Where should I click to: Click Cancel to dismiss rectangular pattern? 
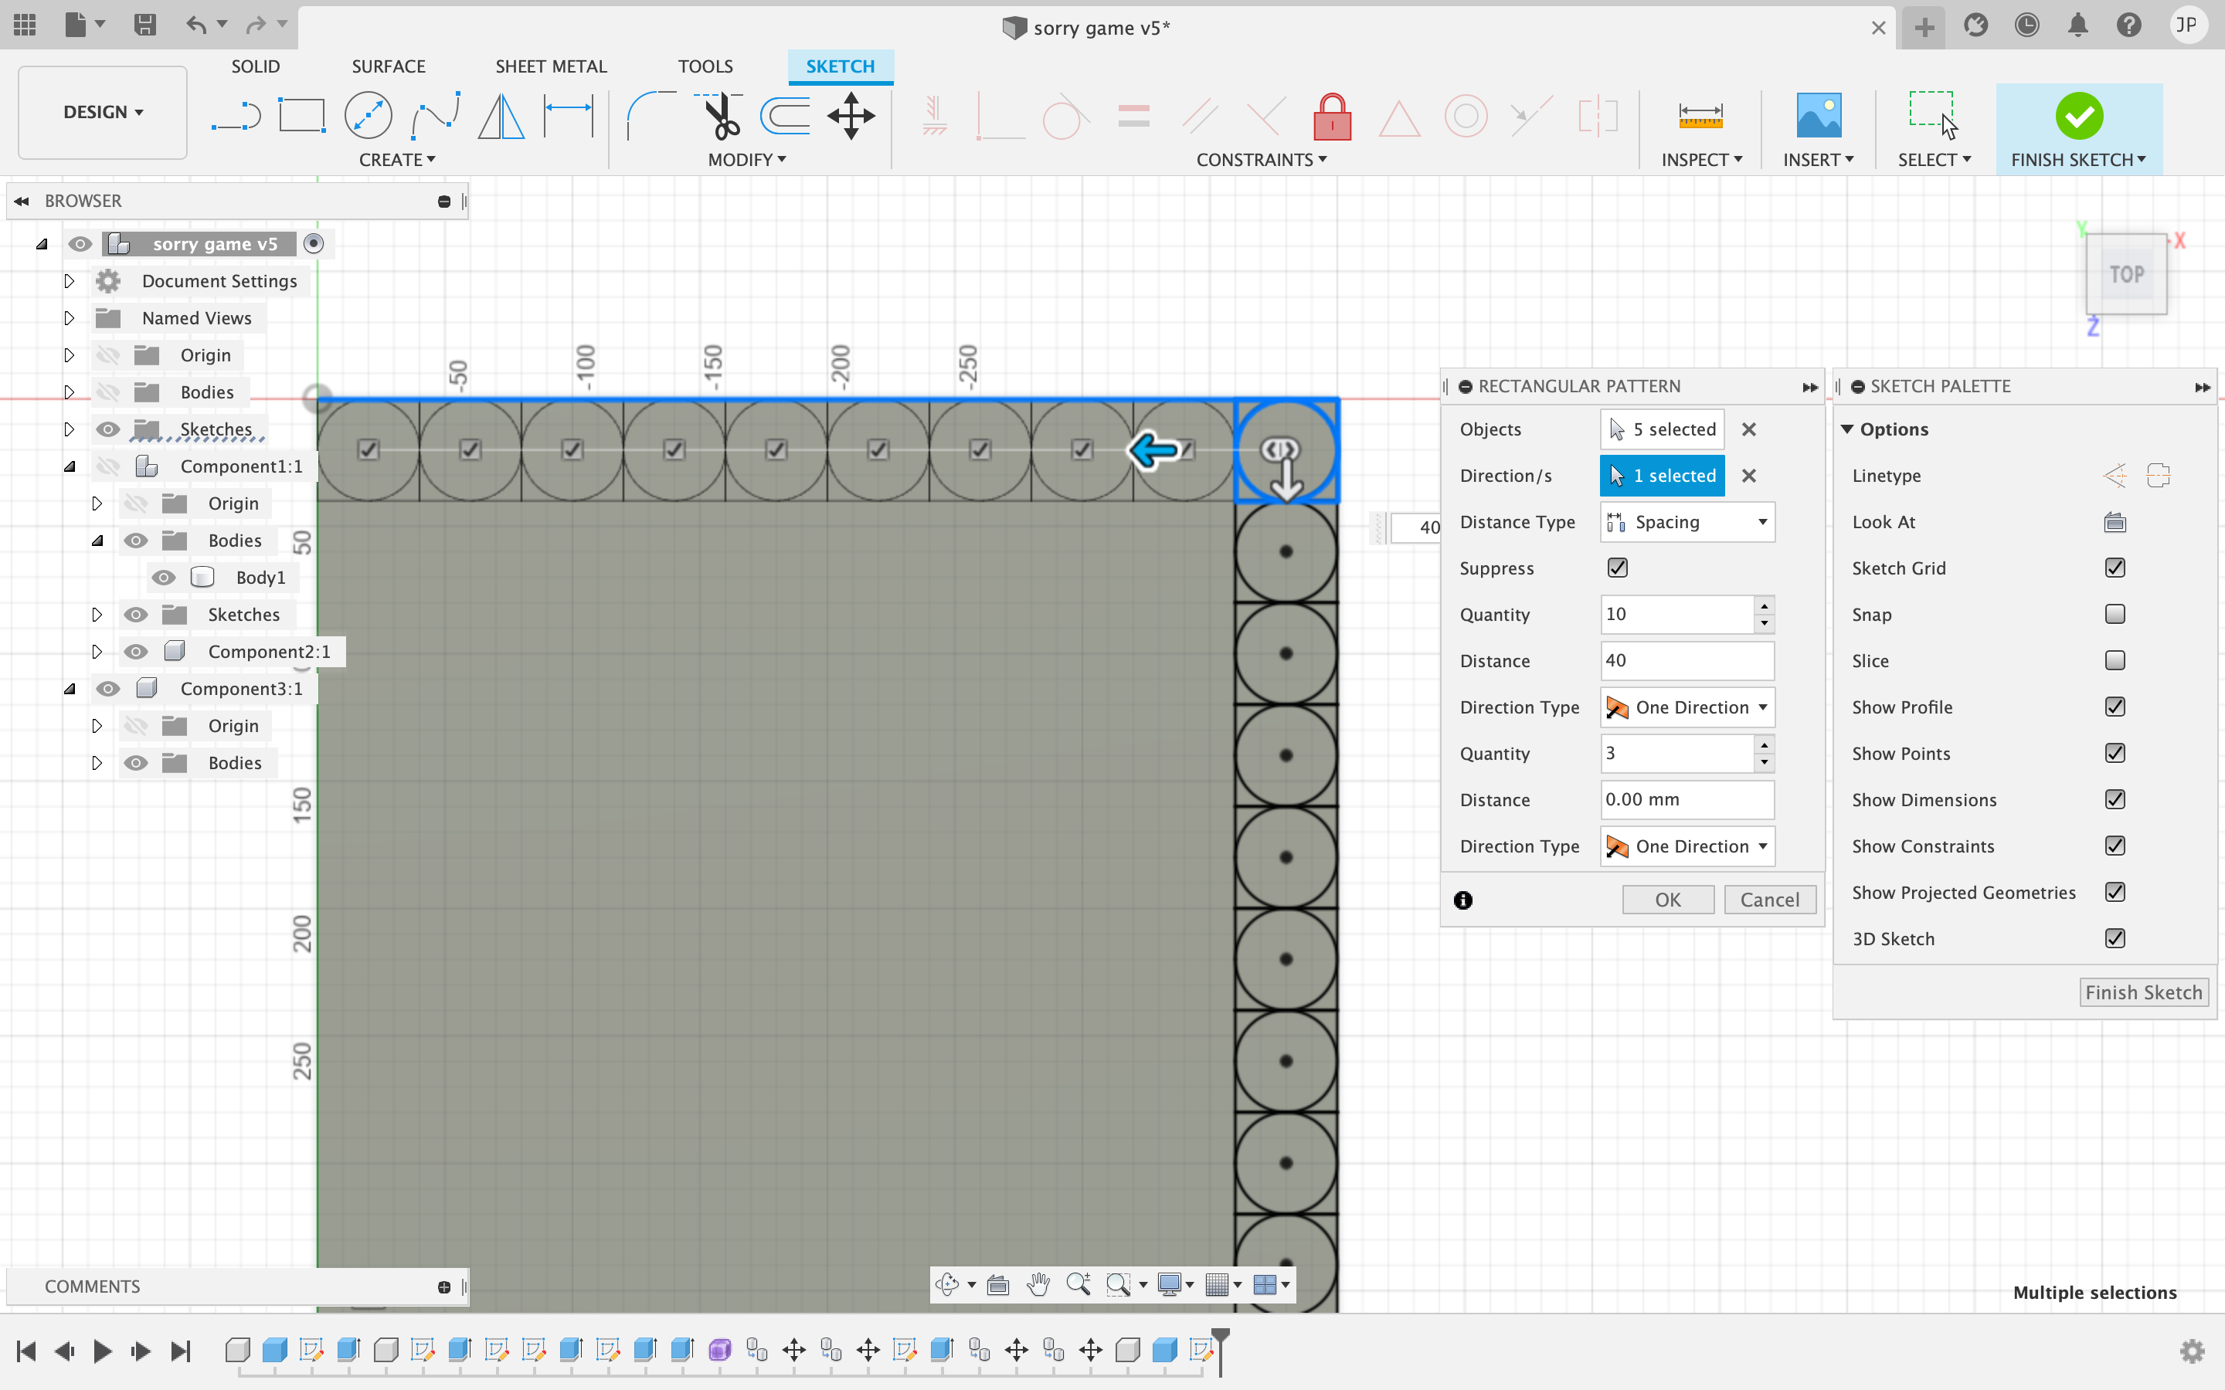click(x=1768, y=898)
